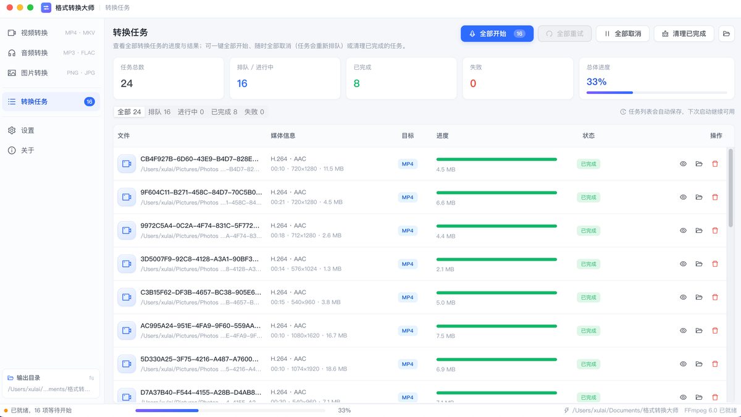Open 设置 in the sidebar
The width and height of the screenshot is (741, 417).
[x=52, y=130]
